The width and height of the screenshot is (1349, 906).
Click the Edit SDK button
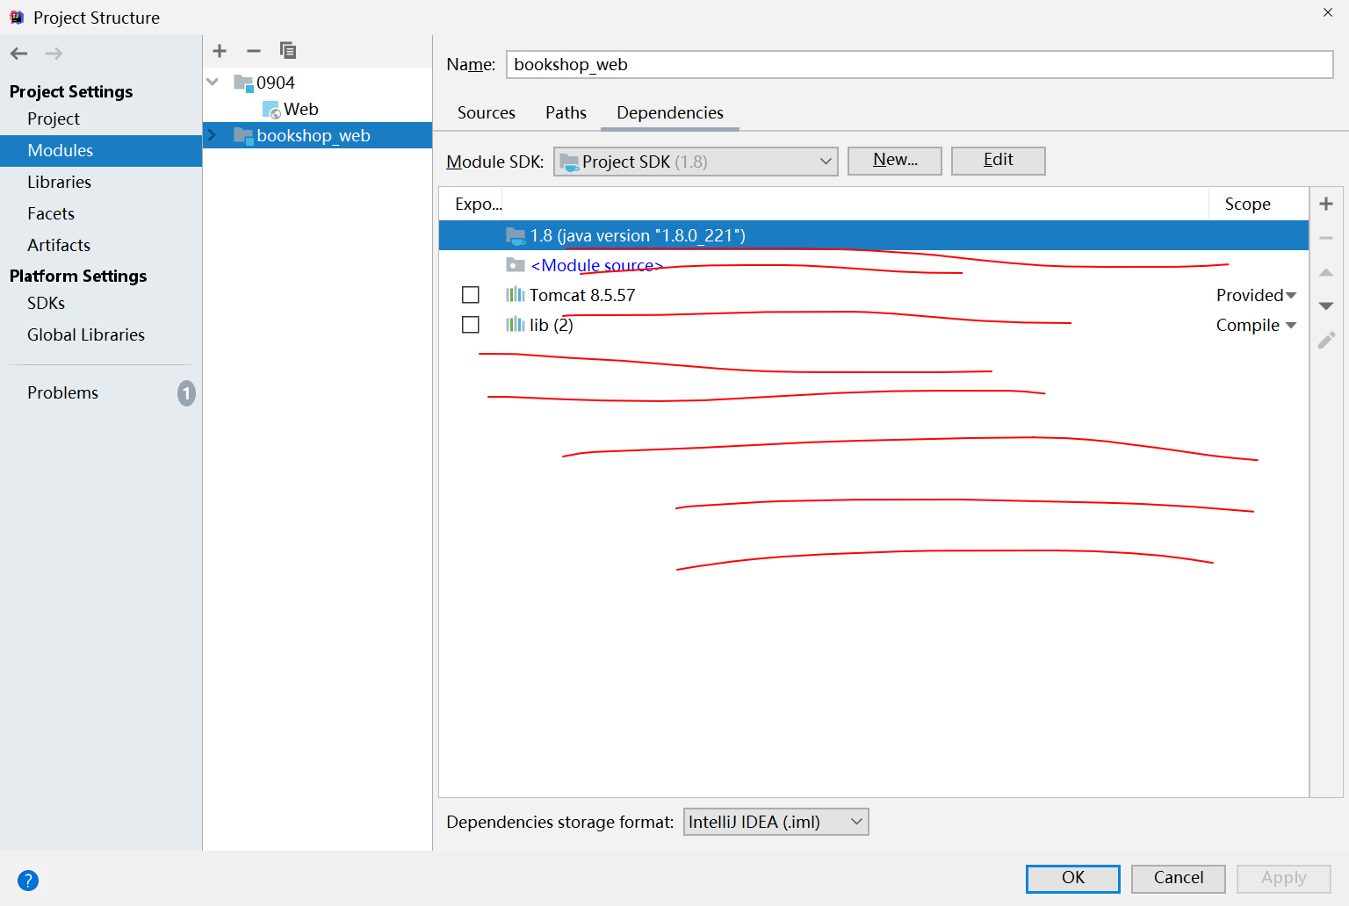[x=999, y=161]
